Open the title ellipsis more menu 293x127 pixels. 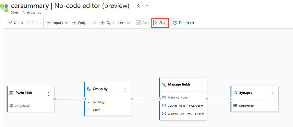click(x=148, y=6)
